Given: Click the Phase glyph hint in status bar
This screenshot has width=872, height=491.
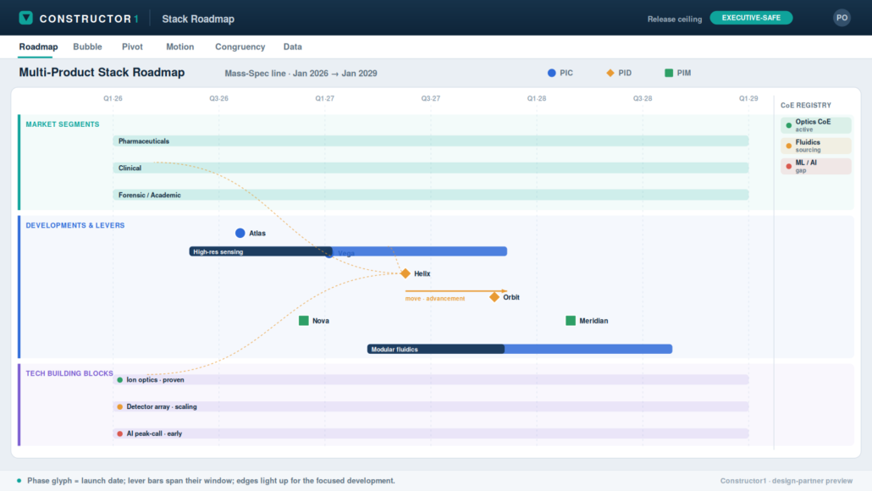Looking at the screenshot, I should pos(212,481).
